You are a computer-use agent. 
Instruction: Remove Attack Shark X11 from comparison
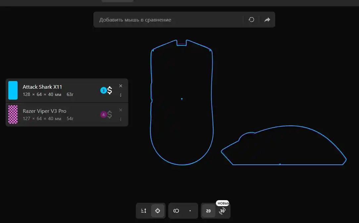point(121,86)
